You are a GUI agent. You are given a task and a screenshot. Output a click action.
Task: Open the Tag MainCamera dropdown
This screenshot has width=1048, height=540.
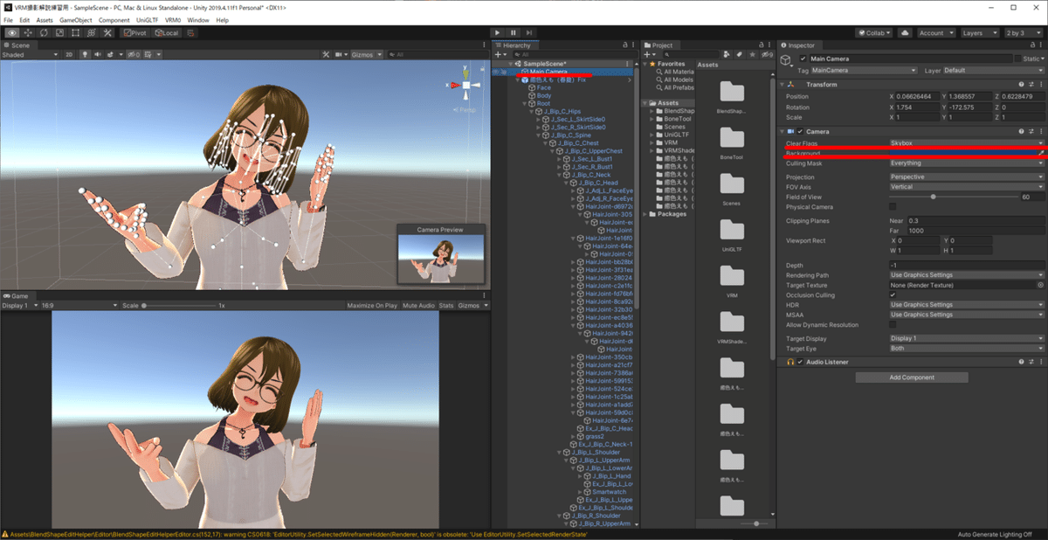pos(865,70)
